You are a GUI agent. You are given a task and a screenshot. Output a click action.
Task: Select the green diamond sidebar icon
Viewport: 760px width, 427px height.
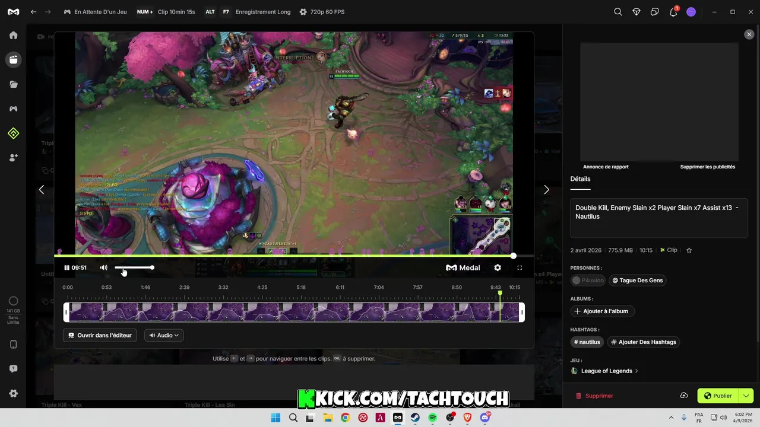pyautogui.click(x=13, y=133)
